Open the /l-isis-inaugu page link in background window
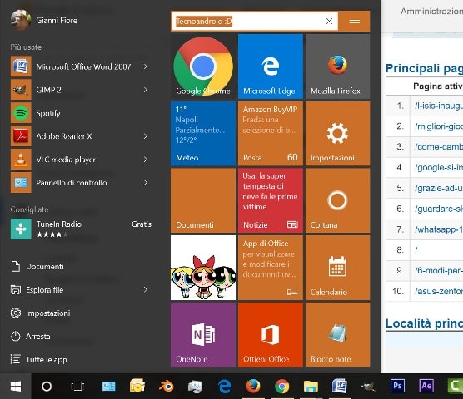 click(439, 106)
